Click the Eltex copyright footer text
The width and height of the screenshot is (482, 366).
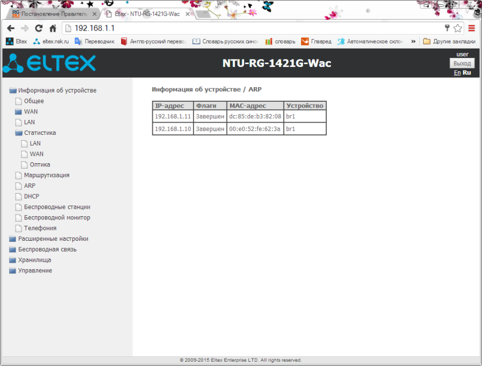240,360
